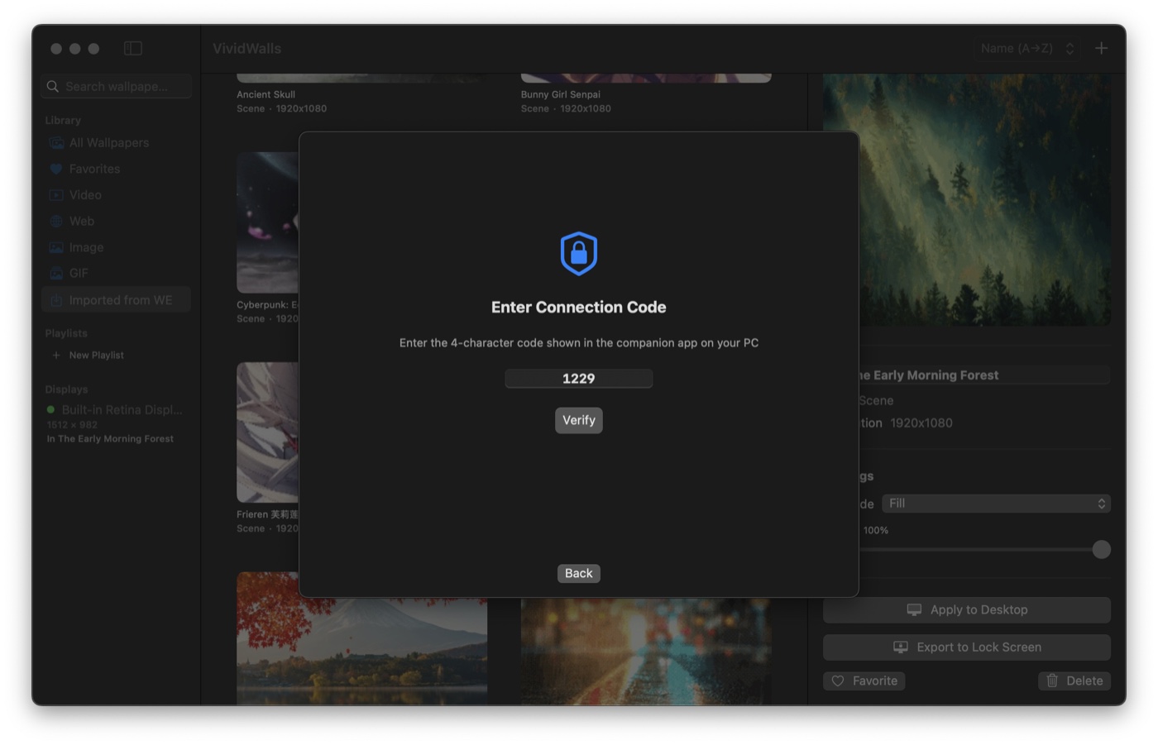Click the trash icon on Delete button

point(1052,681)
